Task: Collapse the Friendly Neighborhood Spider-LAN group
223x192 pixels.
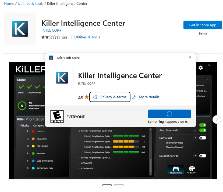Action: [79, 131]
